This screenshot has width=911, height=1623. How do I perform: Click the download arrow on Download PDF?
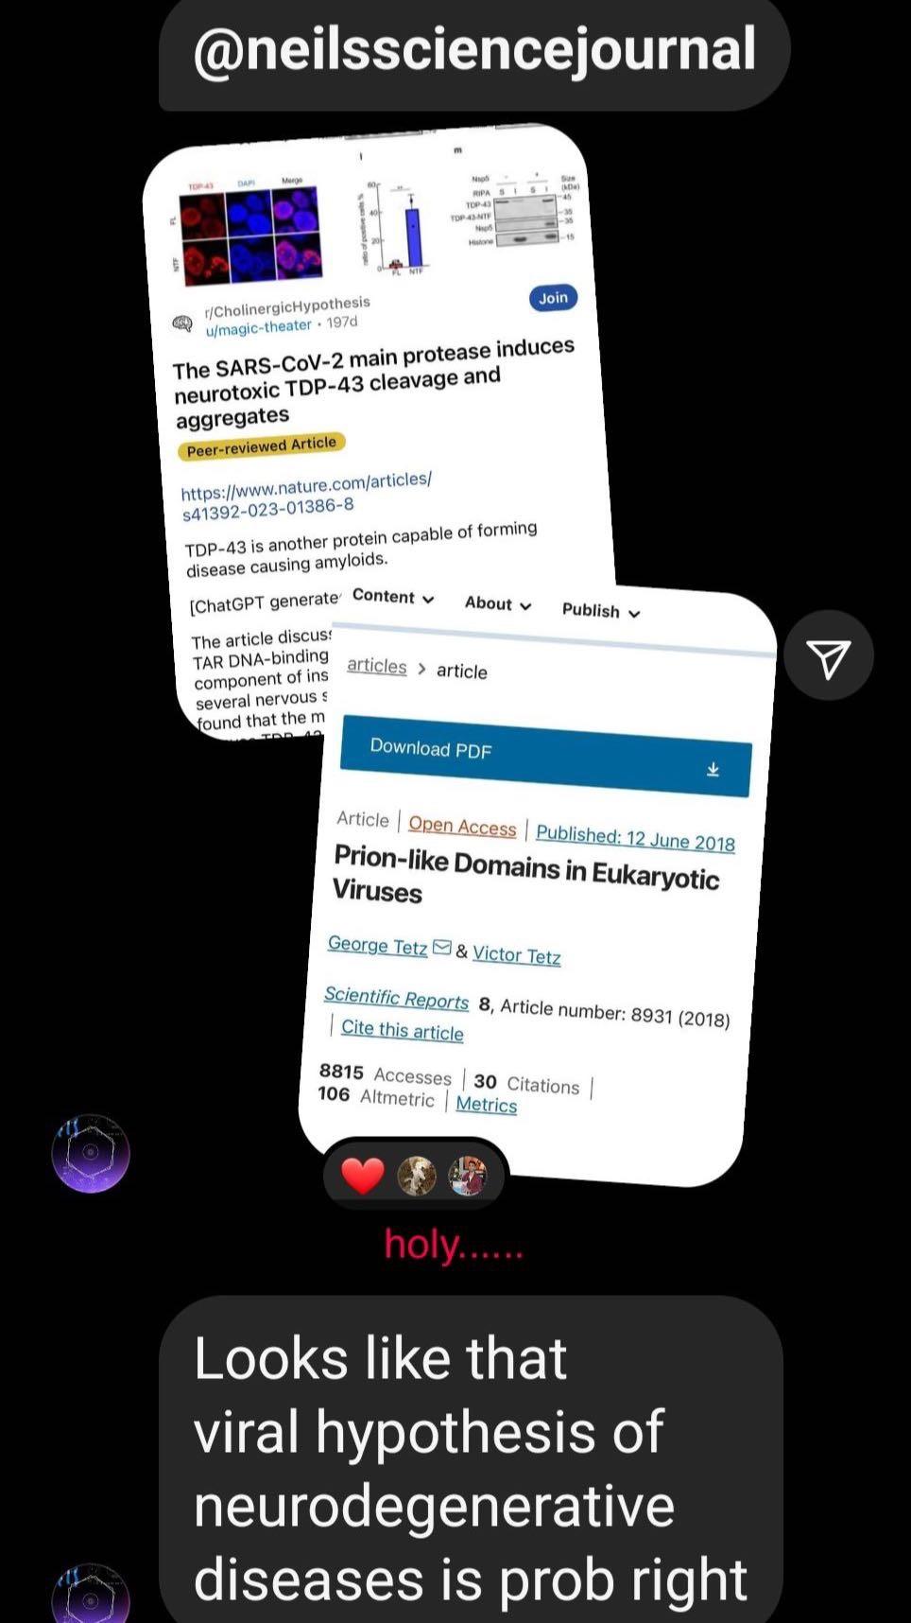click(713, 770)
